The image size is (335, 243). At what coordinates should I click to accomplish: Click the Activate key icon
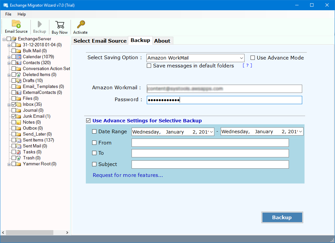(81, 24)
